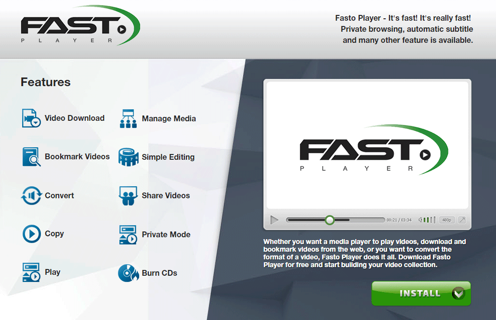
Task: Click the Manage Media label
Action: click(x=169, y=118)
